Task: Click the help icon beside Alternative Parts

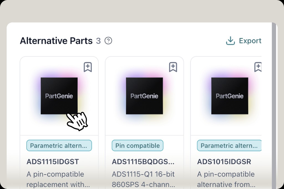Action: (x=108, y=40)
